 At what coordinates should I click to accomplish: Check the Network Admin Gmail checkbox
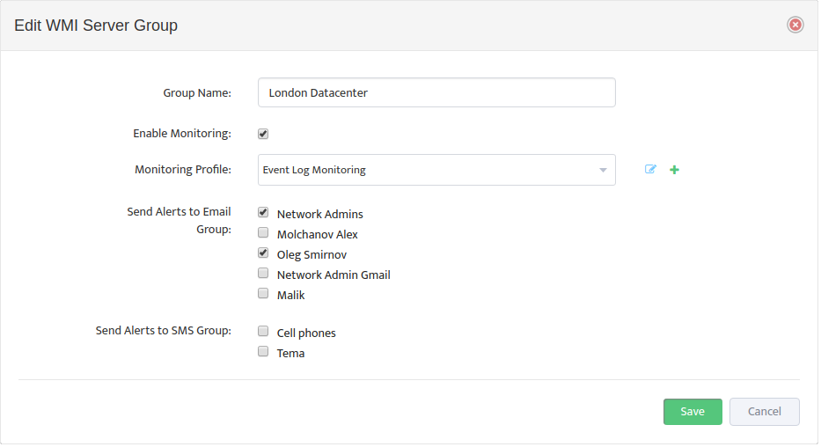(263, 274)
